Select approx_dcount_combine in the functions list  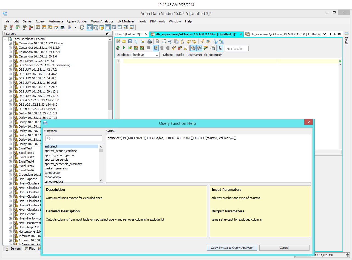pos(71,151)
